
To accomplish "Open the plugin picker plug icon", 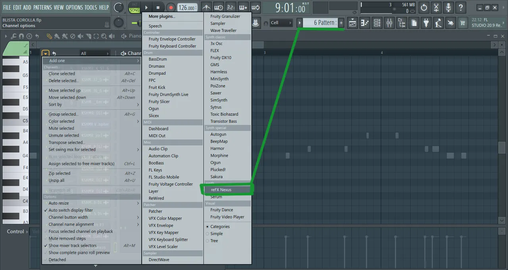I will tap(426, 23).
